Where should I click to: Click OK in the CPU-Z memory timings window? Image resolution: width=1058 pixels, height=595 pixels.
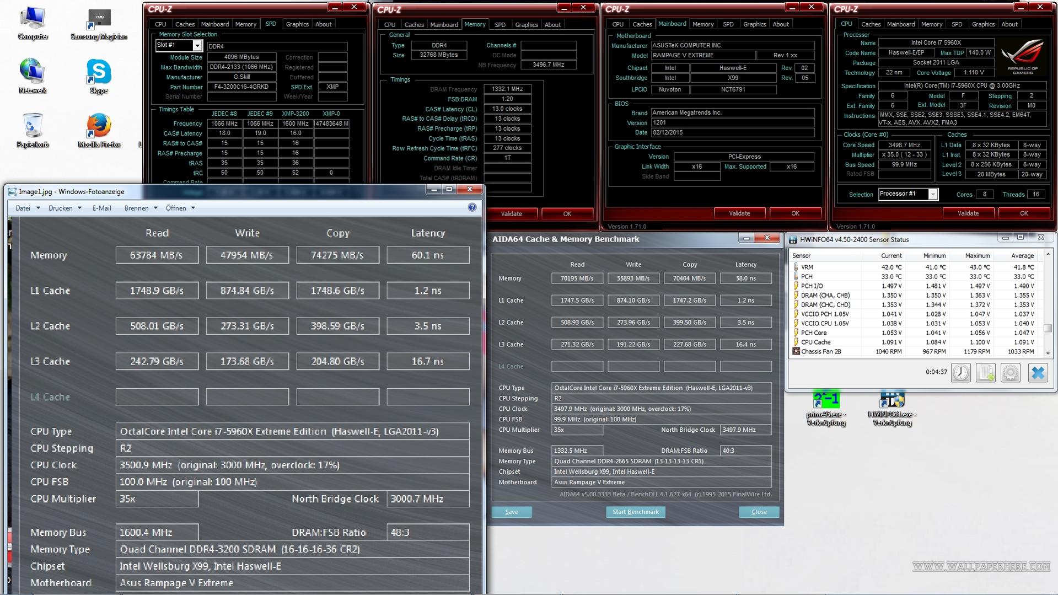pos(567,213)
